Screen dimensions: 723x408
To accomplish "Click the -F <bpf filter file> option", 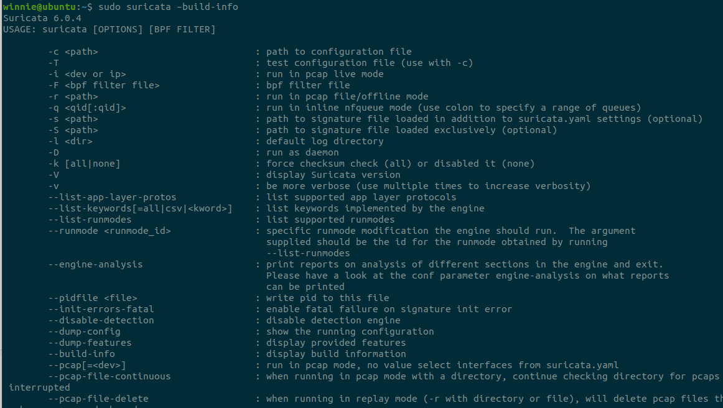I will coord(104,85).
